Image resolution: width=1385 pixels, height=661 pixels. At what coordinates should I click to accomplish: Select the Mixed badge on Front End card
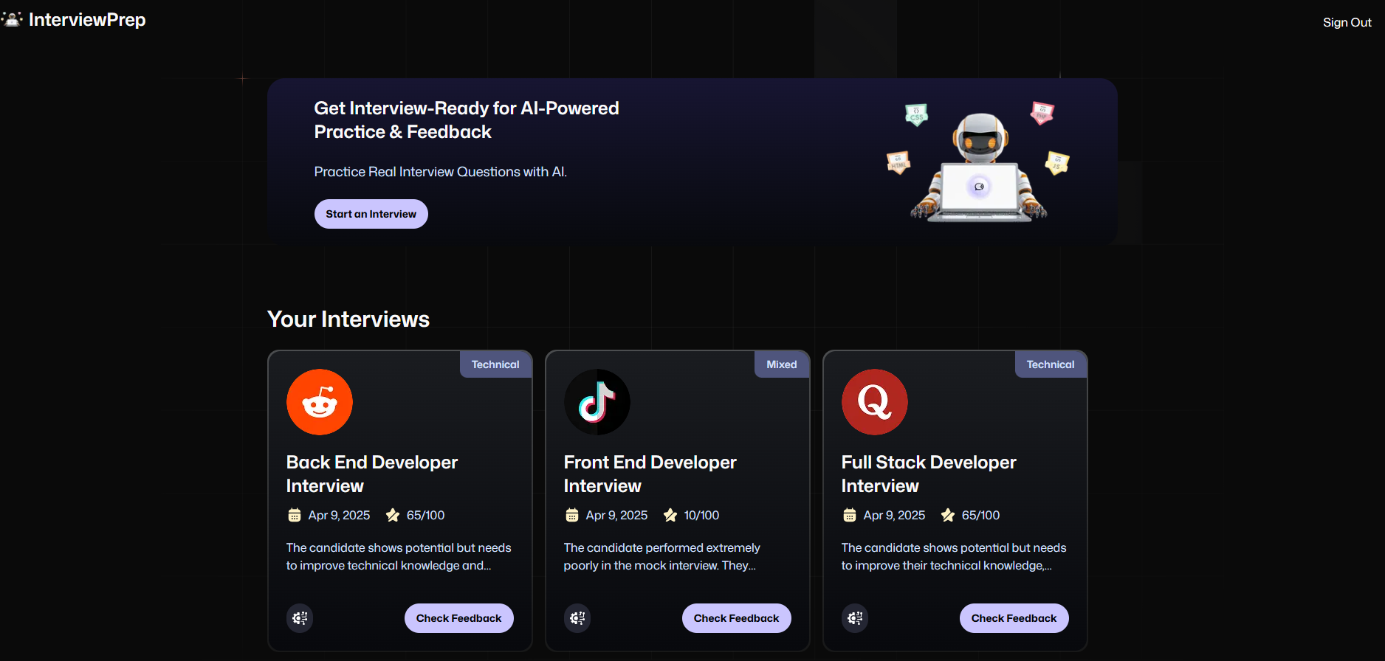(x=782, y=364)
